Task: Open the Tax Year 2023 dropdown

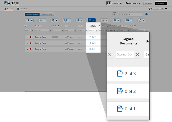Action: click(115, 14)
